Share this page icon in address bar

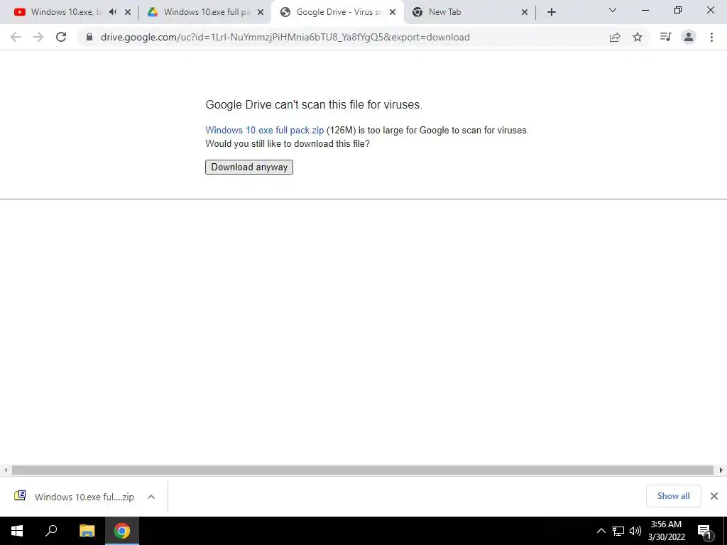[615, 37]
